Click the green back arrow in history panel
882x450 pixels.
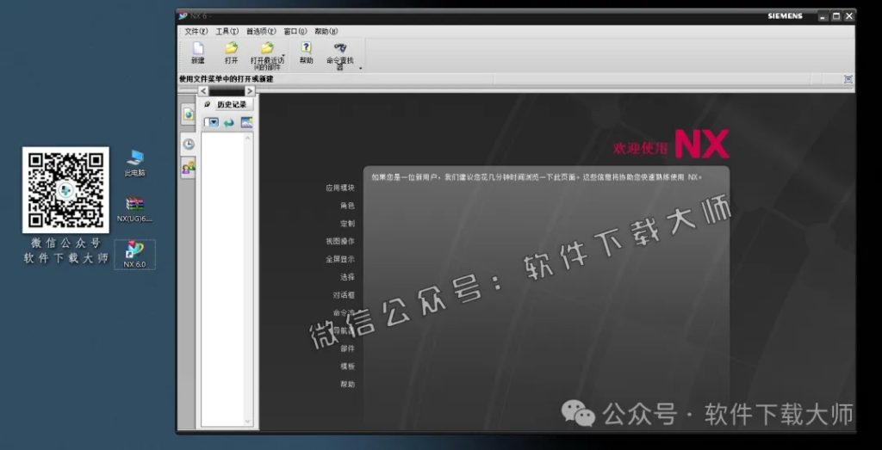(229, 123)
